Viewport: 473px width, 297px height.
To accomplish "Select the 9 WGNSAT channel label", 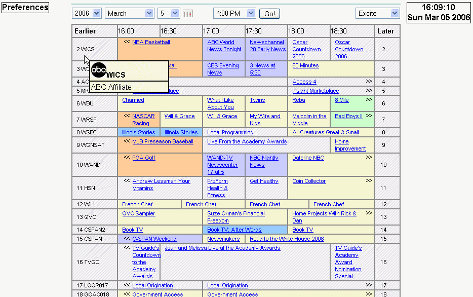I will (x=91, y=145).
